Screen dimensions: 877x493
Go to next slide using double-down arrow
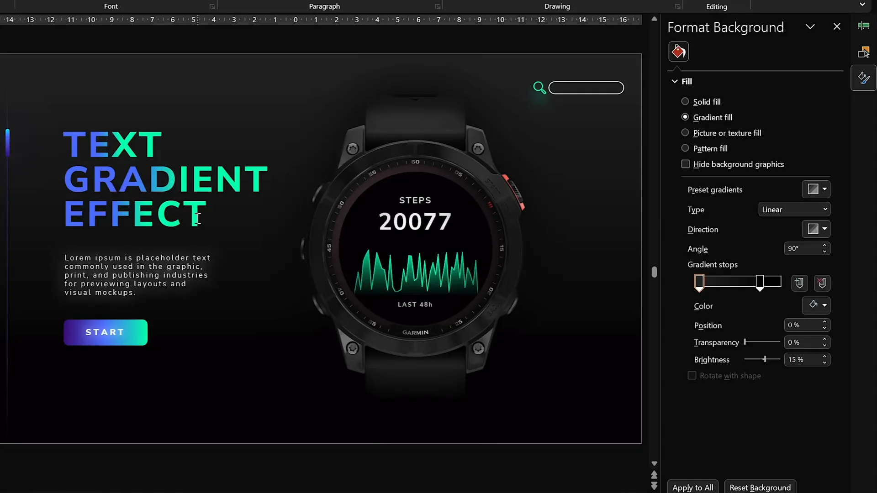pyautogui.click(x=654, y=486)
